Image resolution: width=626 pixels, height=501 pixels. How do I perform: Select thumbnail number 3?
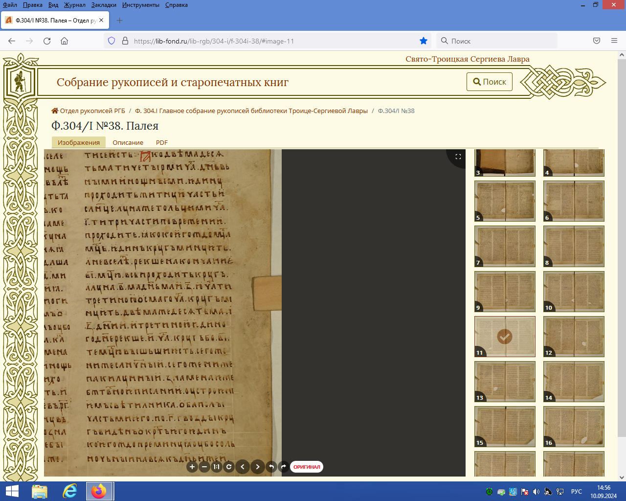(505, 163)
